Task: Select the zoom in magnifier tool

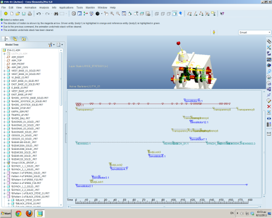Action: [x=112, y=14]
